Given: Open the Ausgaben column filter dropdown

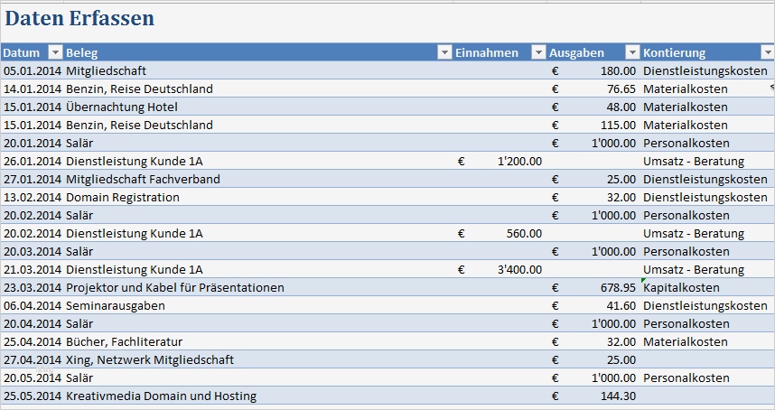Looking at the screenshot, I should 632,52.
